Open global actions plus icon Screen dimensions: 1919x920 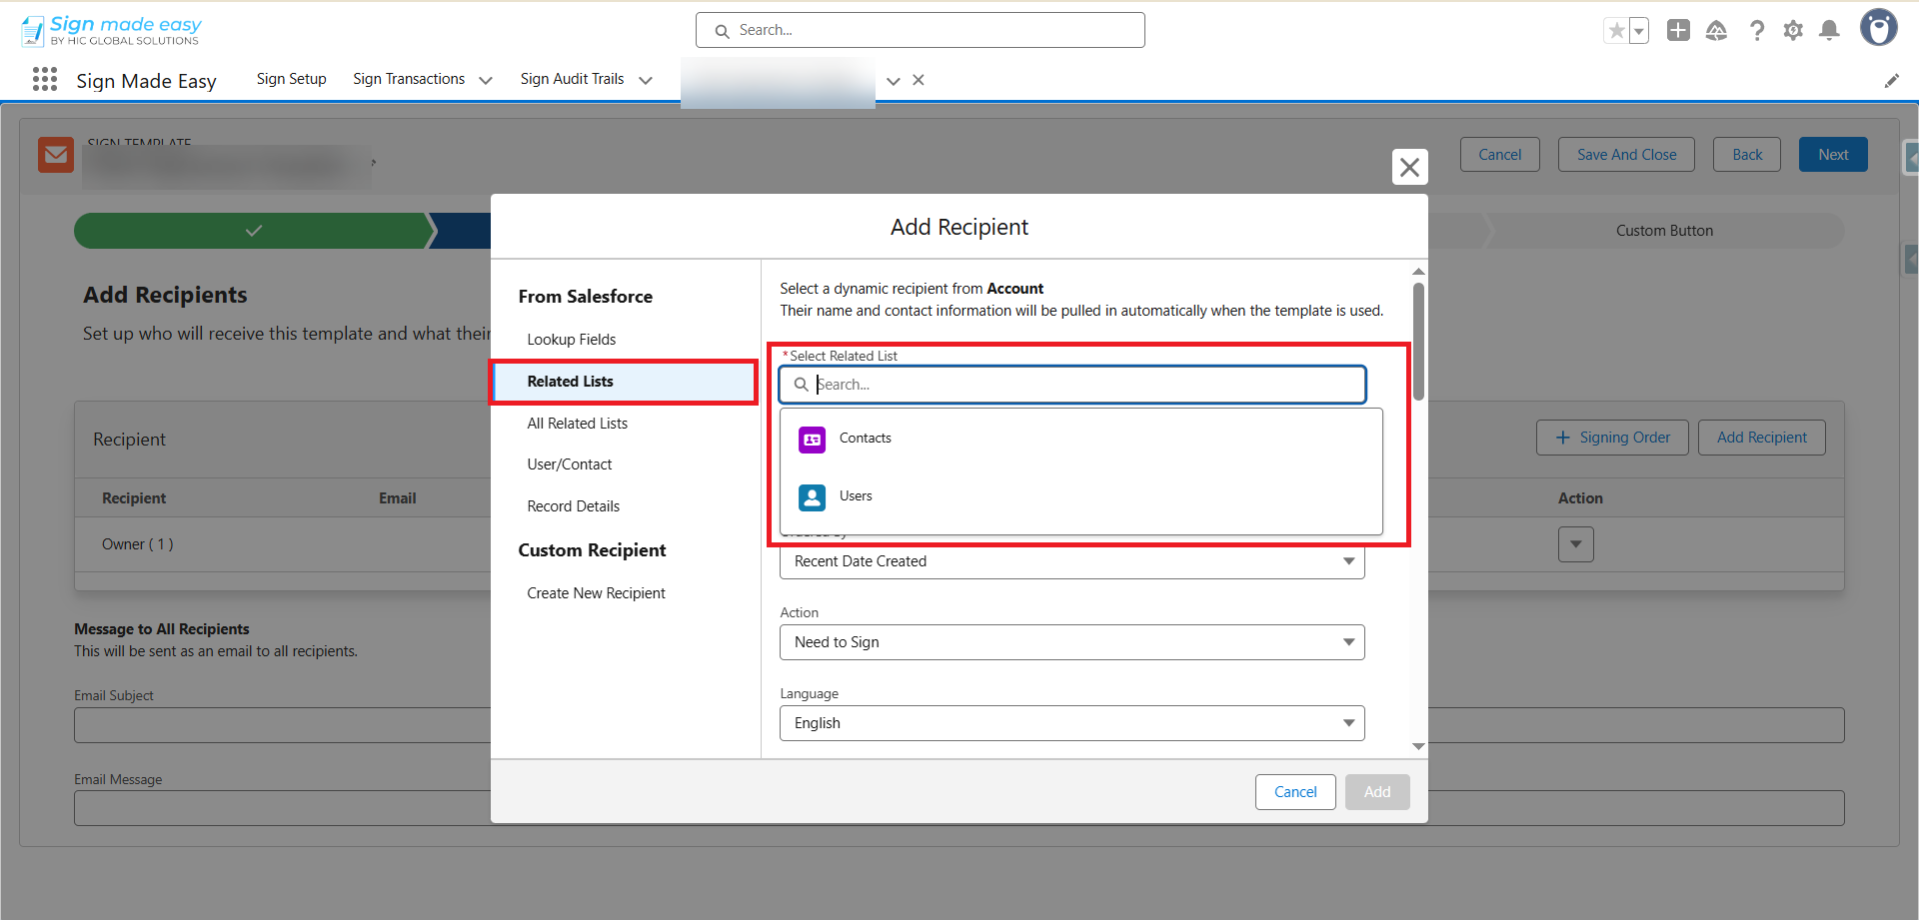point(1678,31)
